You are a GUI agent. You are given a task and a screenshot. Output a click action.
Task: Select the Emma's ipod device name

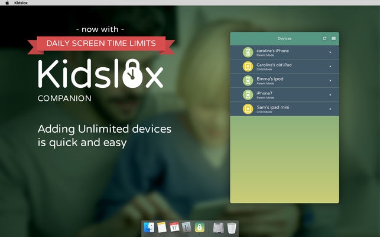click(x=270, y=79)
